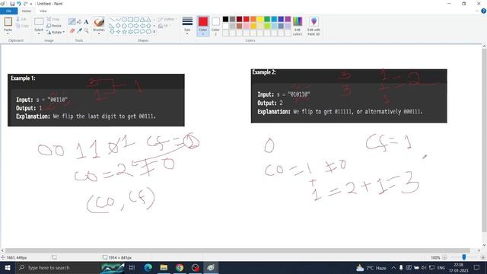Pick the green color swatch

(267, 19)
